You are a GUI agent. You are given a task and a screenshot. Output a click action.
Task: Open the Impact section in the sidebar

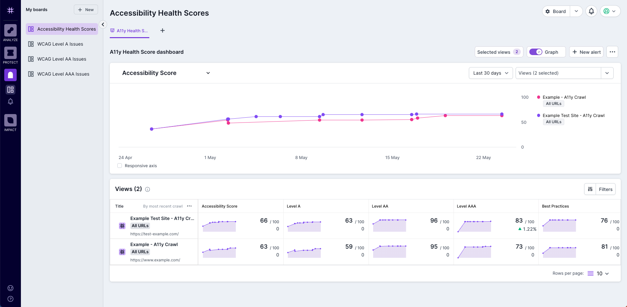[x=10, y=121]
